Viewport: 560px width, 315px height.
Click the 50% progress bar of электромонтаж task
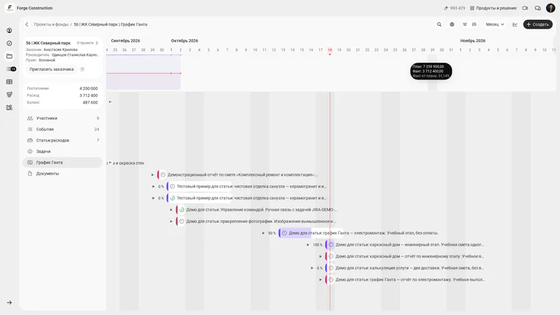click(x=295, y=233)
